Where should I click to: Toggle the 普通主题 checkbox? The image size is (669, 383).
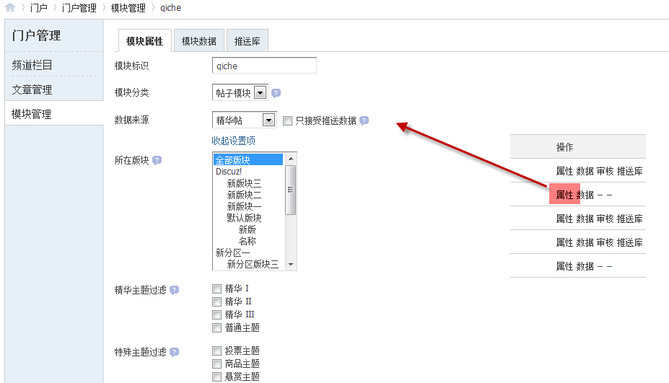(x=217, y=327)
